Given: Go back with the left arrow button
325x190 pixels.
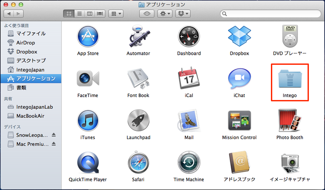Looking at the screenshot, I should pos(9,14).
